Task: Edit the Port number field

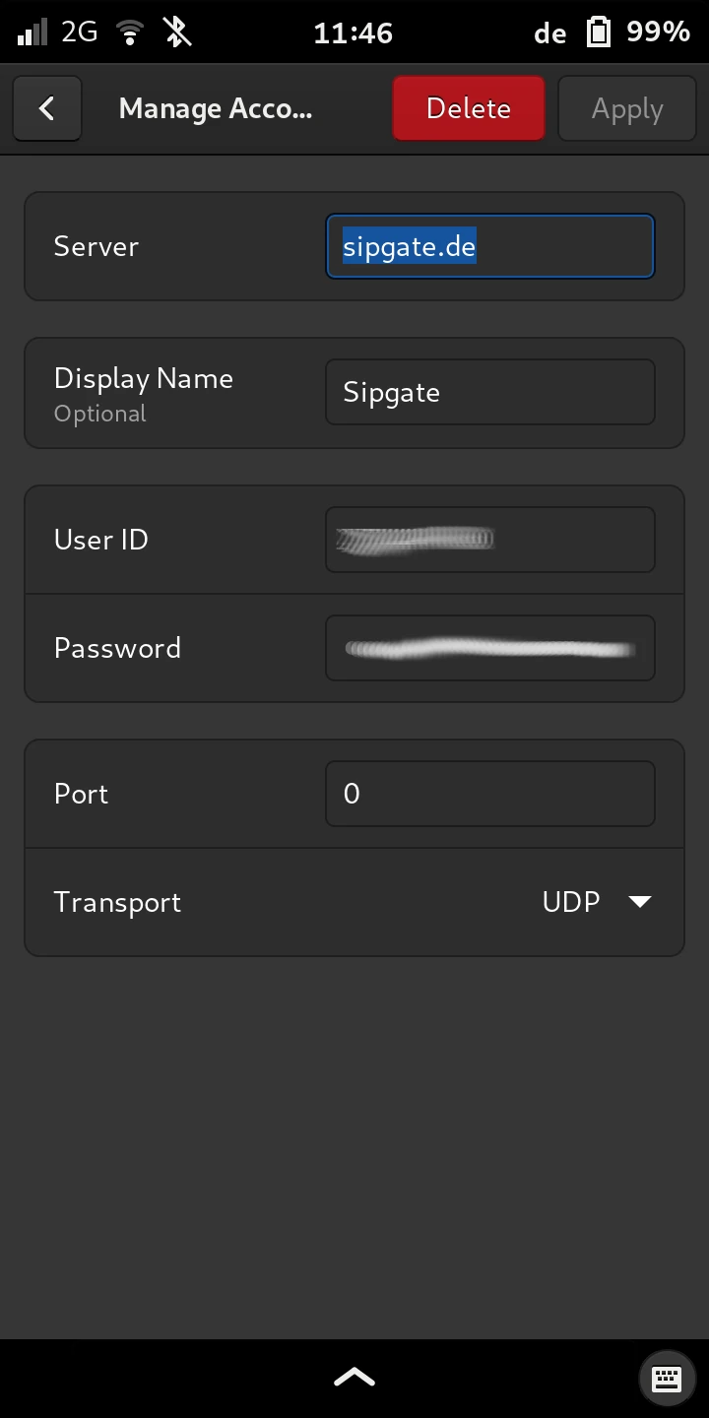Action: [x=489, y=794]
